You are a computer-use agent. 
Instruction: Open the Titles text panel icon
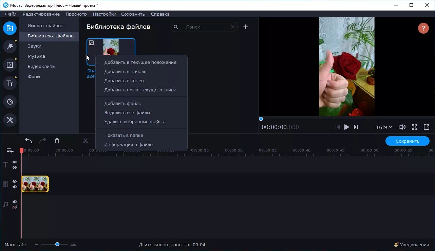(x=10, y=83)
